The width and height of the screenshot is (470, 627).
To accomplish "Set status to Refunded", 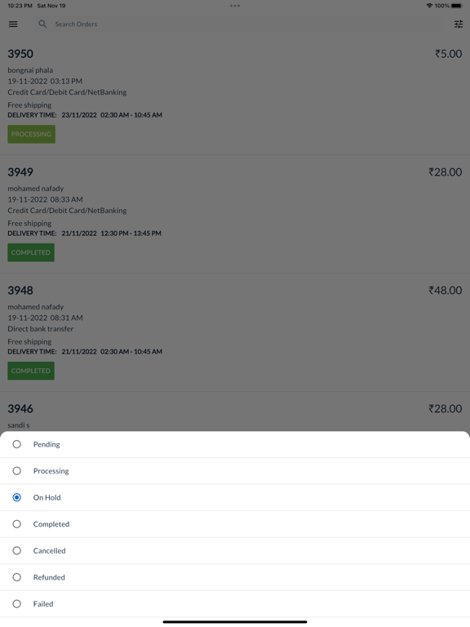I will point(235,577).
